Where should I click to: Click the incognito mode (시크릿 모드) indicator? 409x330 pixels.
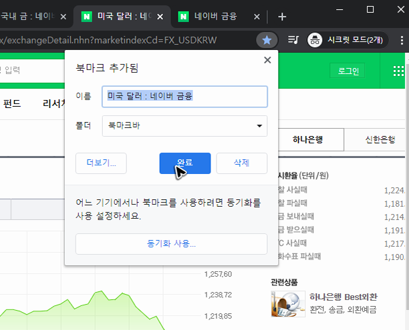pos(348,40)
